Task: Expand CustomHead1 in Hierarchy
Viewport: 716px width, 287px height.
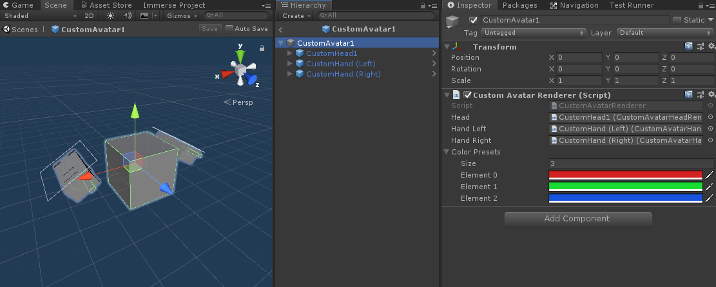Action: (289, 53)
